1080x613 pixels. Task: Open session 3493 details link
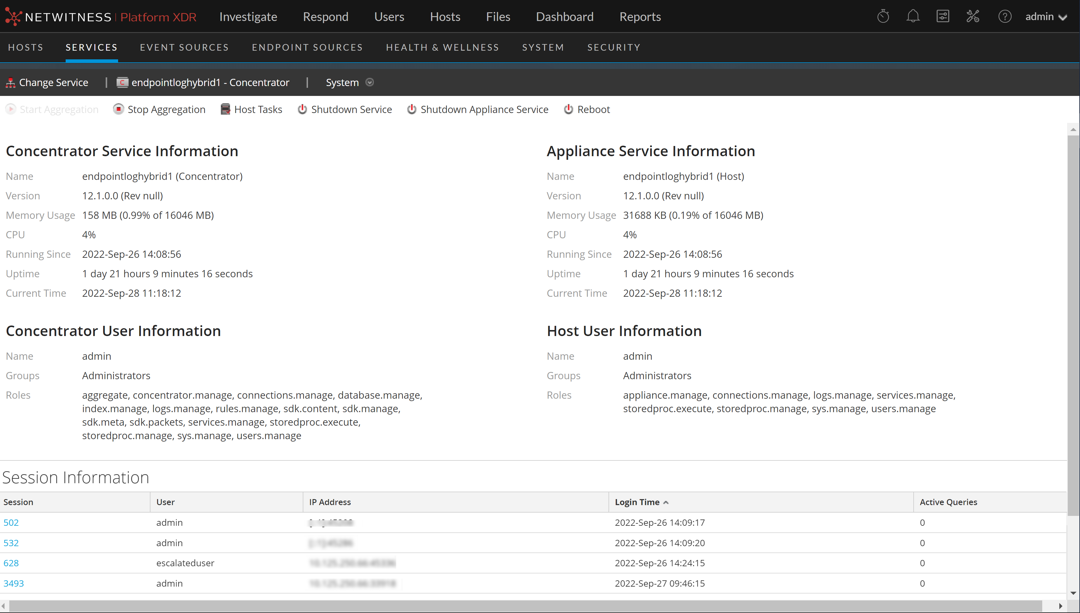tap(13, 583)
